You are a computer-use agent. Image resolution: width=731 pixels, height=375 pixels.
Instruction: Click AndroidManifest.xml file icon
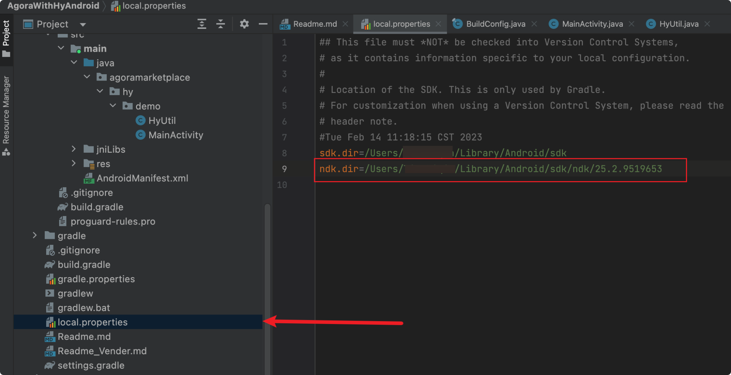point(88,178)
